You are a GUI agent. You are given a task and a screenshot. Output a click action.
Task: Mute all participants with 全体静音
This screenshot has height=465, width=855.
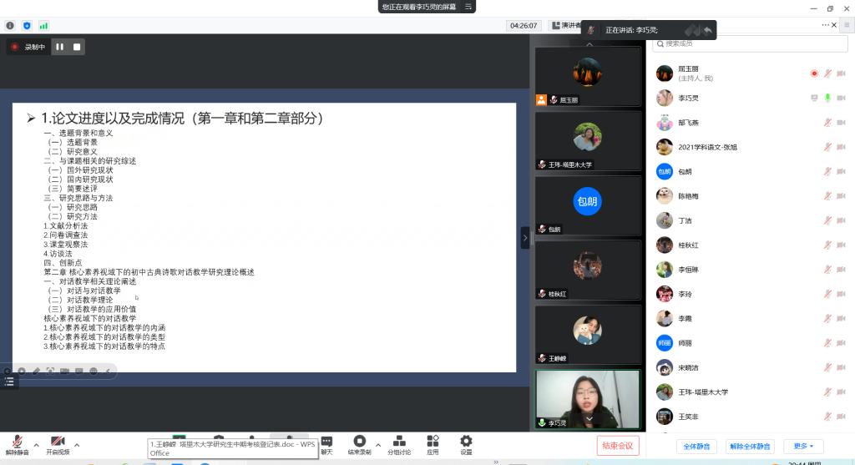coord(696,447)
